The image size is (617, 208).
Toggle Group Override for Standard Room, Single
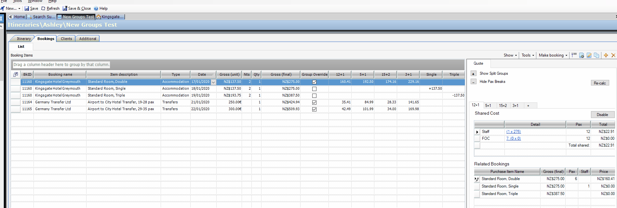point(314,89)
